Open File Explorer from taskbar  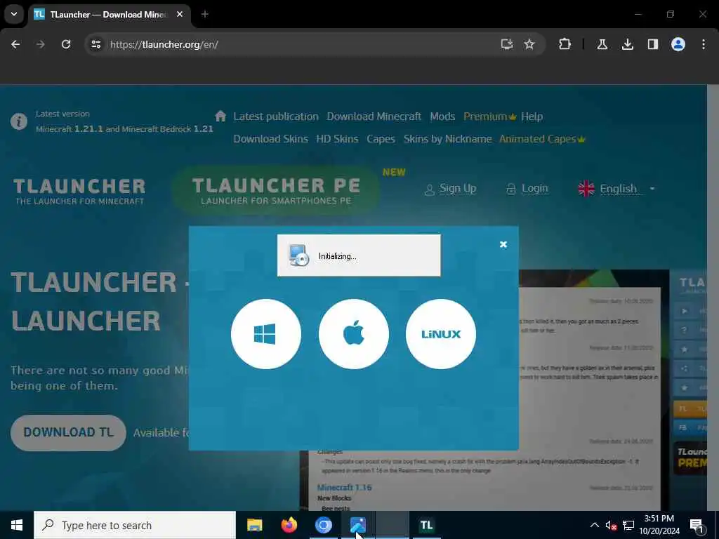254,525
